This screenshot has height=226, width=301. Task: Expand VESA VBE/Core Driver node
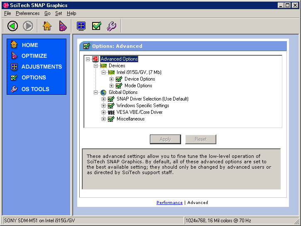103,112
